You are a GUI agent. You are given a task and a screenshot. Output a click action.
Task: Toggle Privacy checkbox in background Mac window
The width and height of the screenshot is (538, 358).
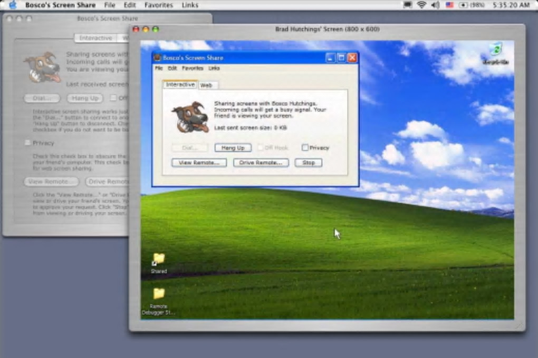click(x=27, y=143)
